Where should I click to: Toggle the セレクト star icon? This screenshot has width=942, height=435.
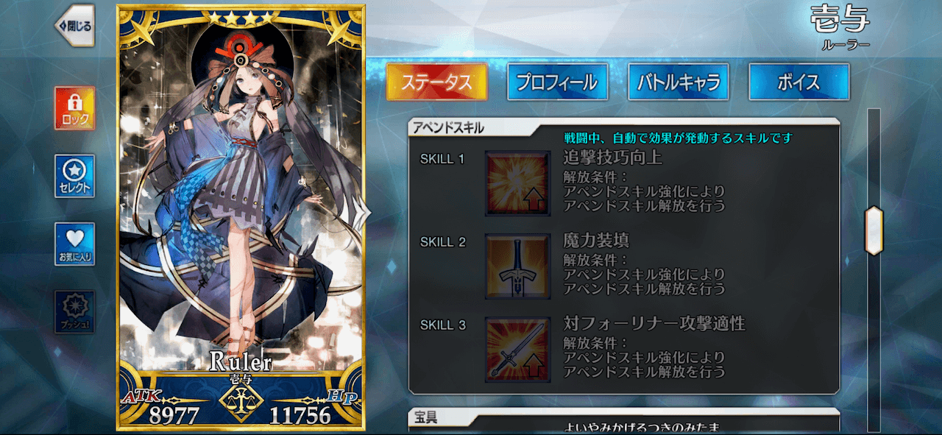click(x=74, y=176)
